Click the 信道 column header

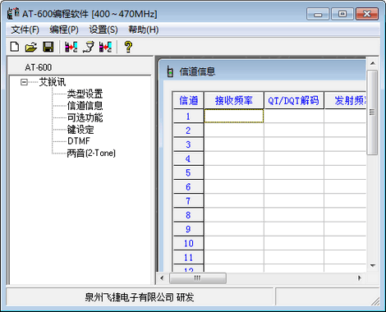pyautogui.click(x=188, y=100)
